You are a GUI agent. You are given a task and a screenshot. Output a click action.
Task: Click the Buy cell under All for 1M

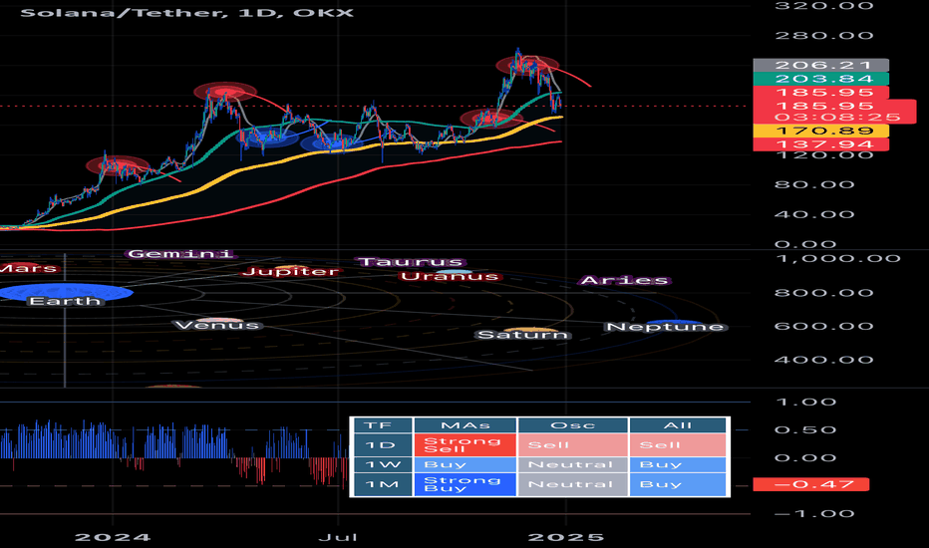click(x=678, y=484)
